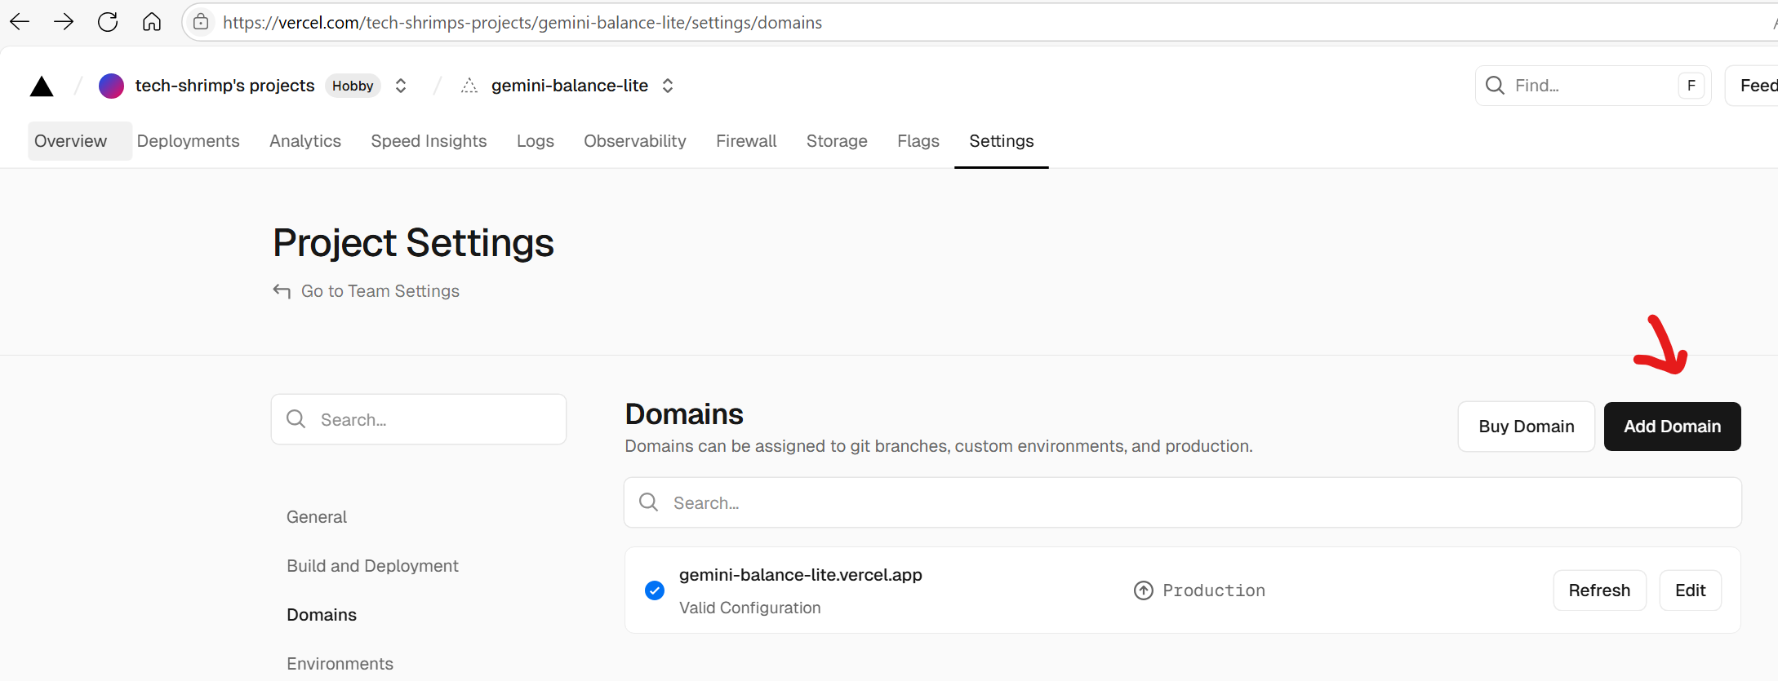Expand the project switcher next to gemini-balance-lite
The width and height of the screenshot is (1778, 681).
pyautogui.click(x=668, y=86)
